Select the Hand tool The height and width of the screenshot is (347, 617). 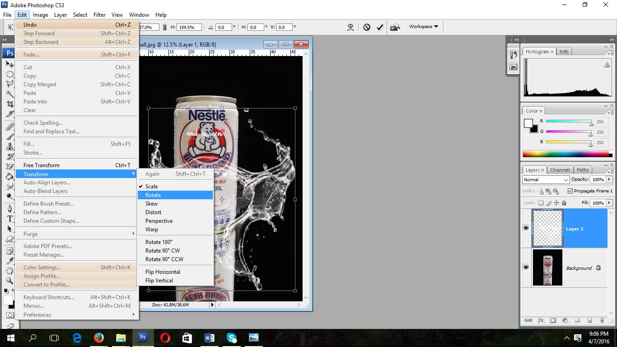(9, 271)
